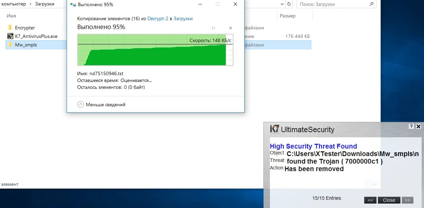Screen dimensions: 424x208
Task: Cancel the copy with the X button
Action: point(231,28)
